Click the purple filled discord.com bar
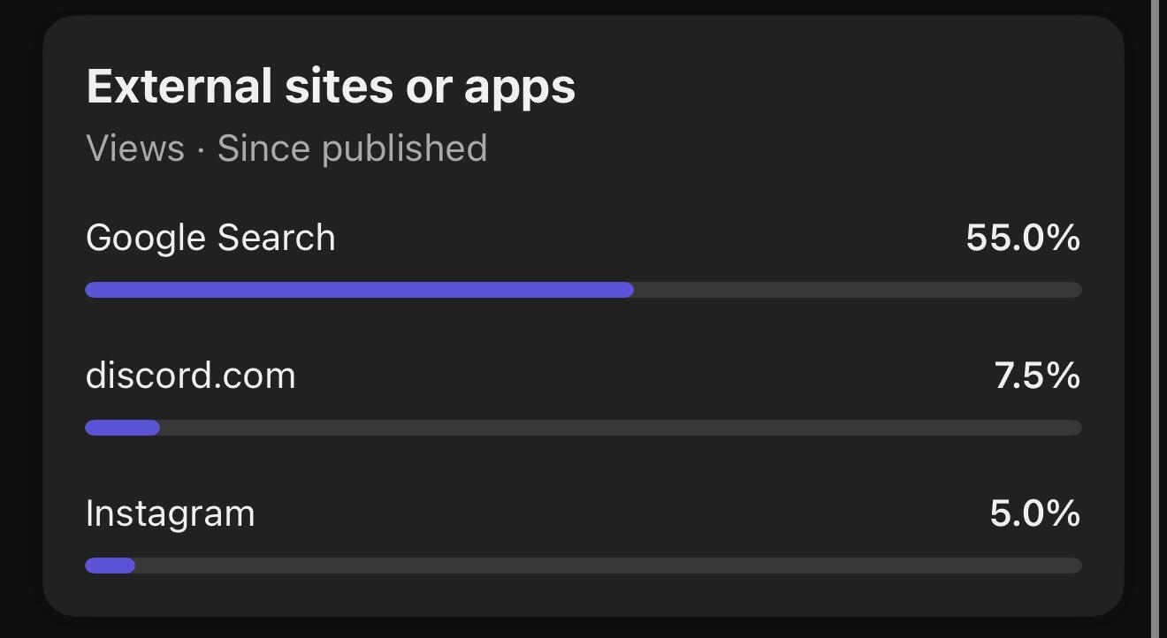The image size is (1167, 638). pos(122,428)
